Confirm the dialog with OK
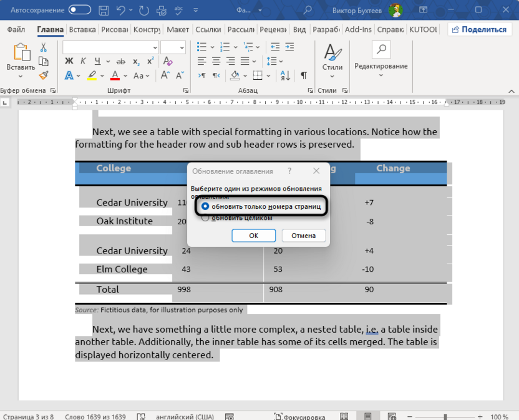 [x=253, y=235]
